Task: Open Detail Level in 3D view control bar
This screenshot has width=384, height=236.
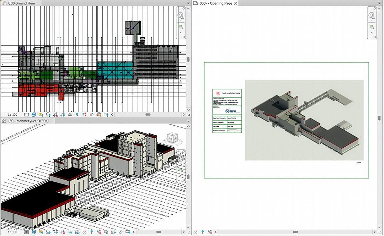Action: click(x=26, y=232)
